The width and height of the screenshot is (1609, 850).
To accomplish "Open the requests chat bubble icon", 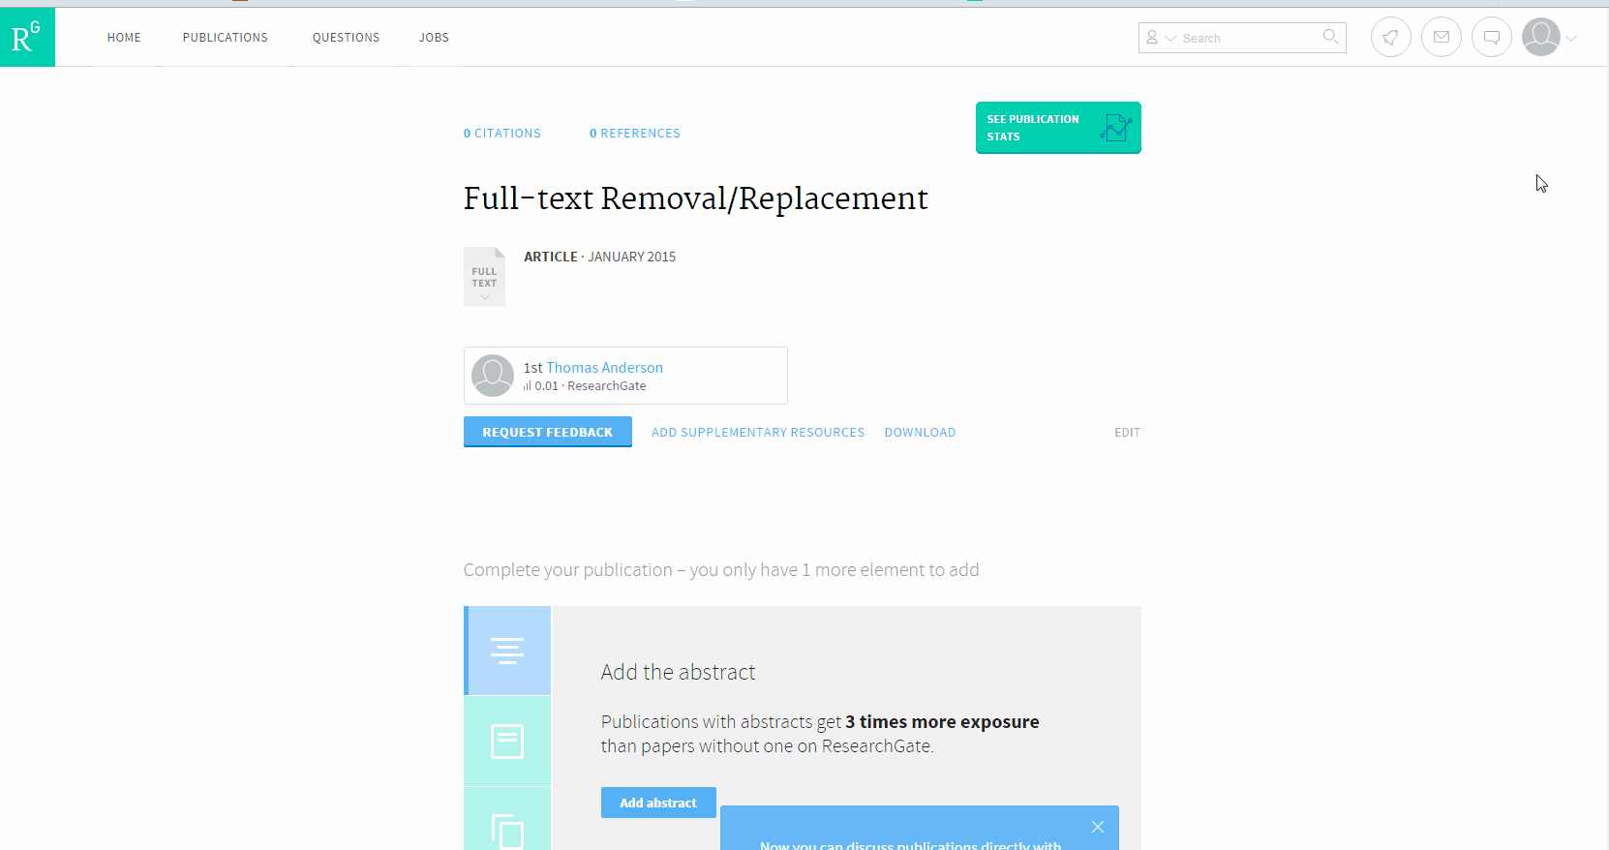I will click(1491, 38).
